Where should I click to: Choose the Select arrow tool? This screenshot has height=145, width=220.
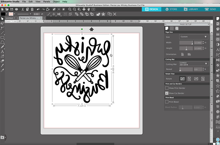click(x=2, y=19)
